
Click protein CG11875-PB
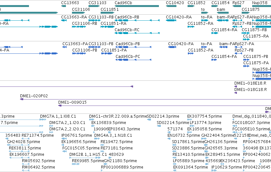pos(256,57)
